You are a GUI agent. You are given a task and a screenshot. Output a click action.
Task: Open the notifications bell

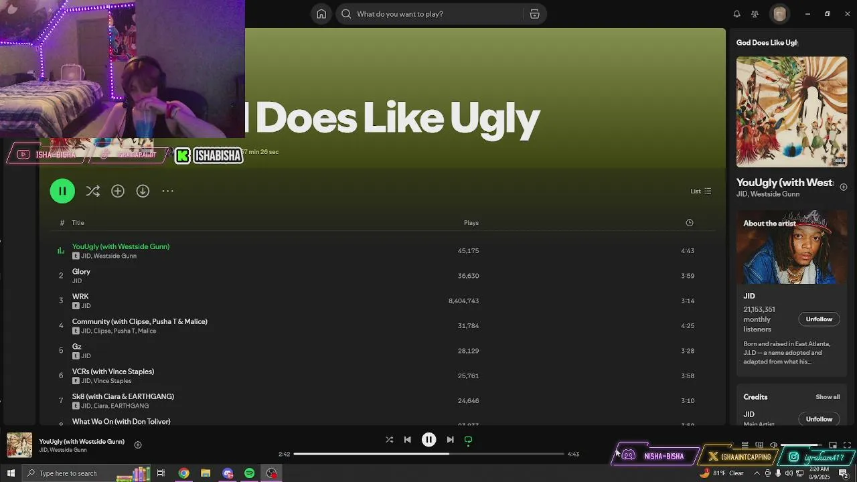[x=736, y=14]
